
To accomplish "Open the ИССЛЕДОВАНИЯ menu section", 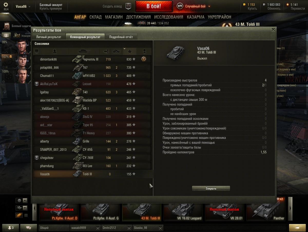I will [169, 17].
